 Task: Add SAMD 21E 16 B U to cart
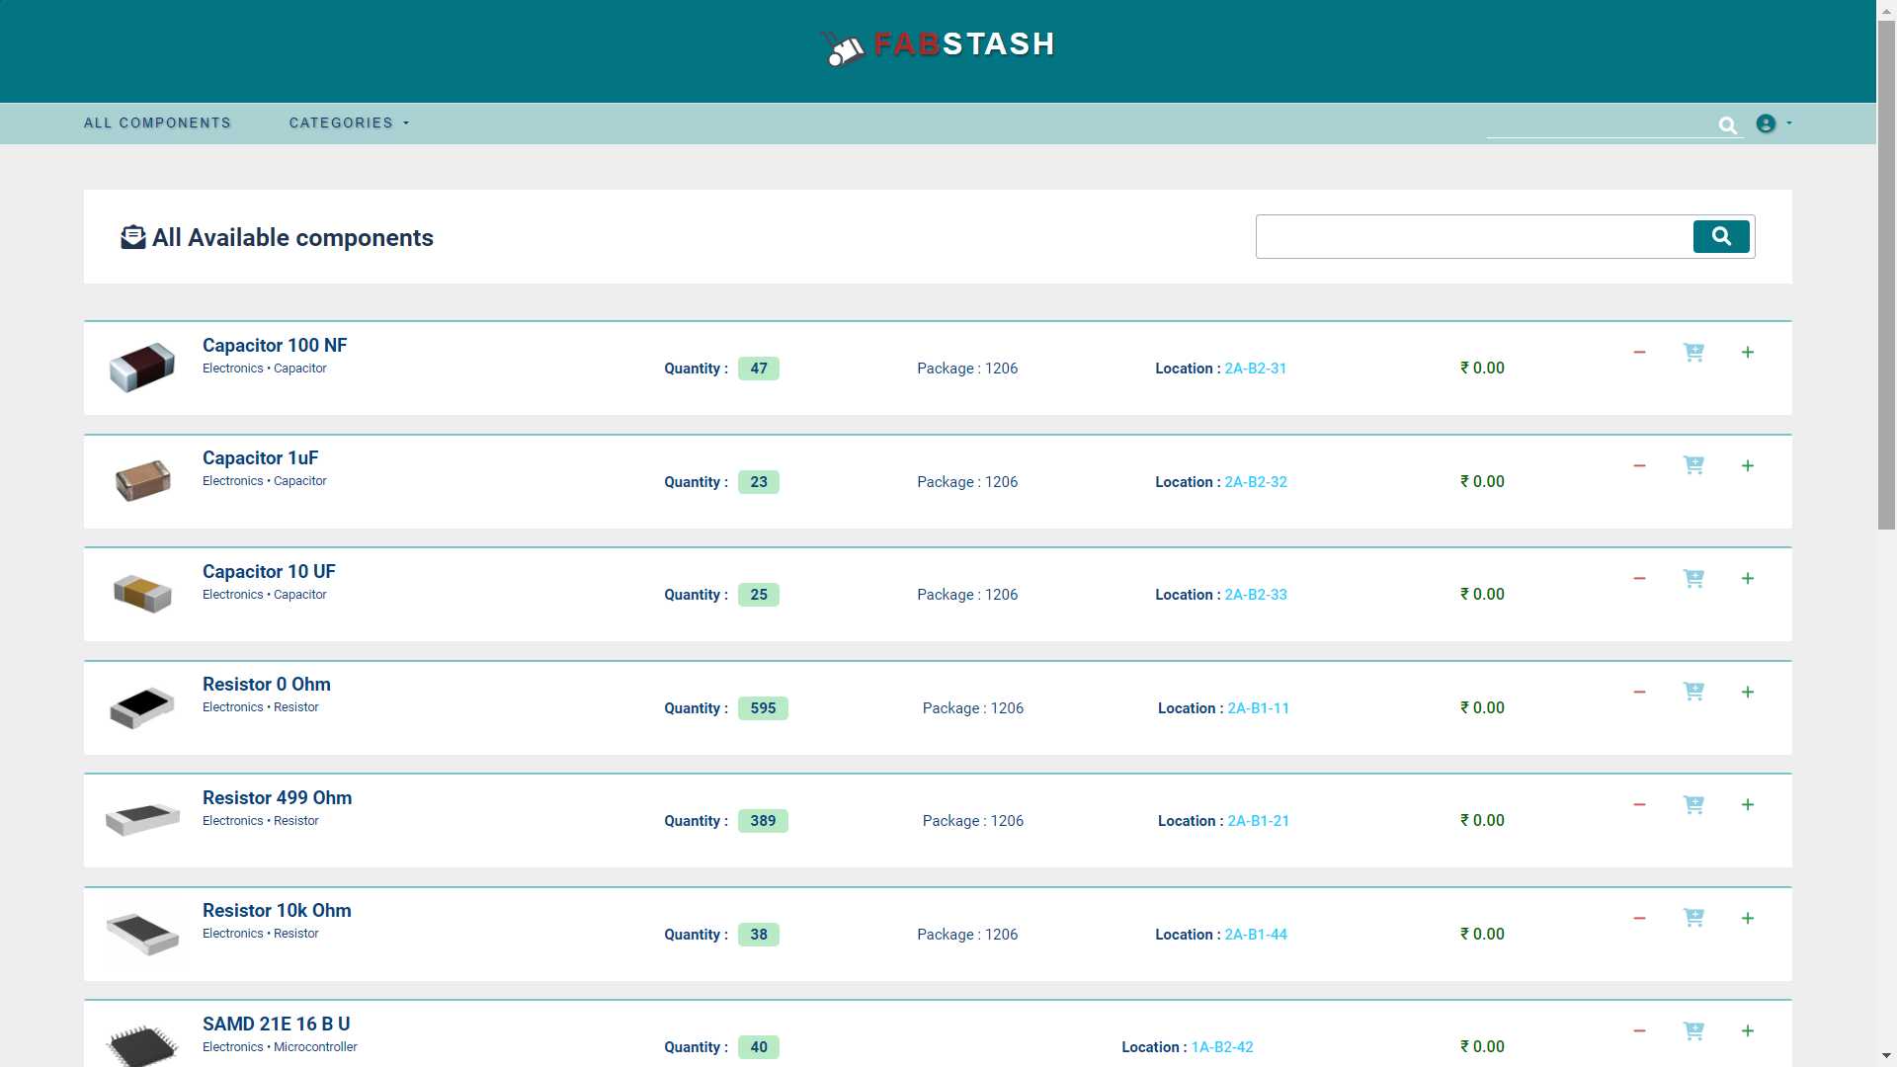1693,1031
